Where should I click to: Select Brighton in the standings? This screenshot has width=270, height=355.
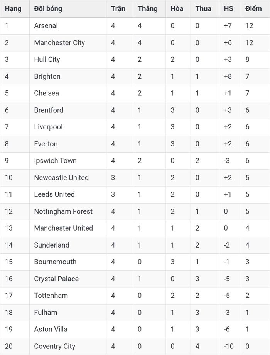[47, 76]
